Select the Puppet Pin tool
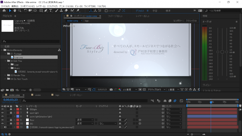 [78, 11]
